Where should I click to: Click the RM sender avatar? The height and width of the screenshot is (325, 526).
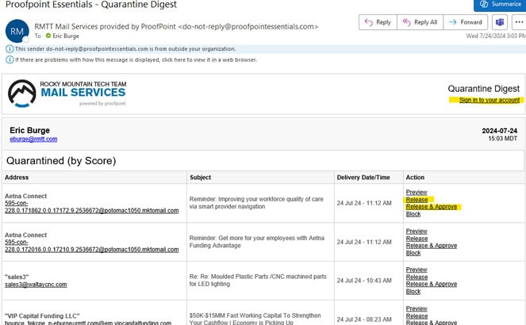[17, 31]
